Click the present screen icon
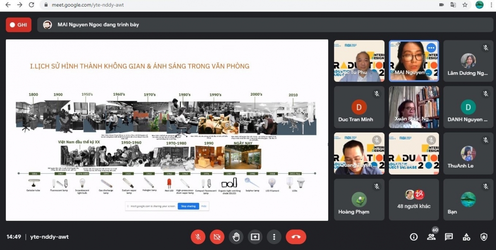The image size is (496, 250). (x=255, y=237)
